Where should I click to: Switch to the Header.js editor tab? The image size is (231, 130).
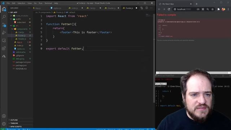[x=112, y=8]
